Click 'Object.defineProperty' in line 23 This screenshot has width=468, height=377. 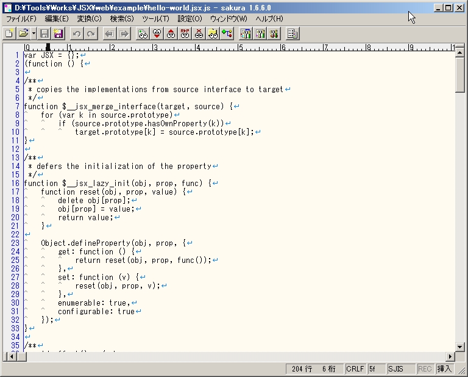point(86,243)
